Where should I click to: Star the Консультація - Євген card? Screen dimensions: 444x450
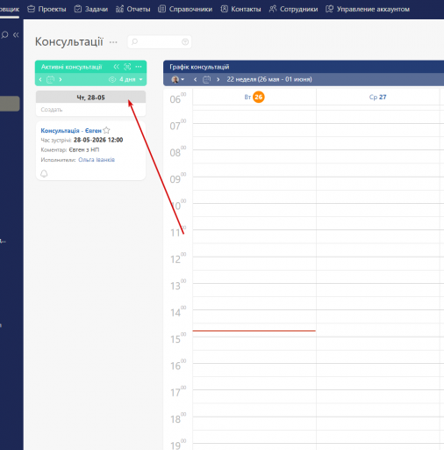(x=106, y=130)
